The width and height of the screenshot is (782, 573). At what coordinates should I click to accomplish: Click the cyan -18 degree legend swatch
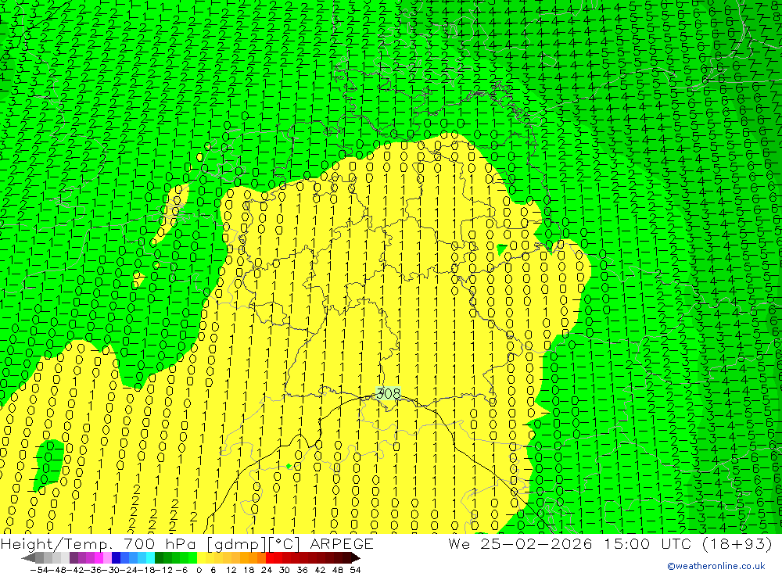[150, 558]
